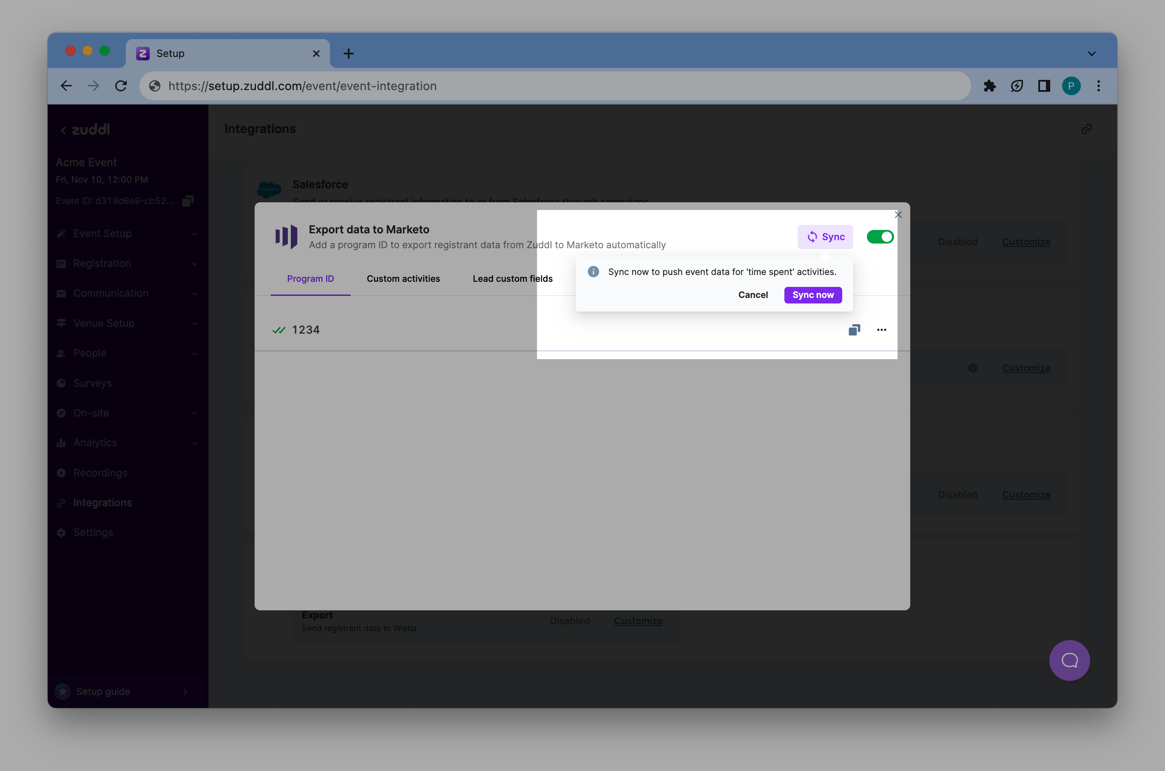Copy the Event ID in sidebar
1165x771 pixels.
pyautogui.click(x=188, y=201)
